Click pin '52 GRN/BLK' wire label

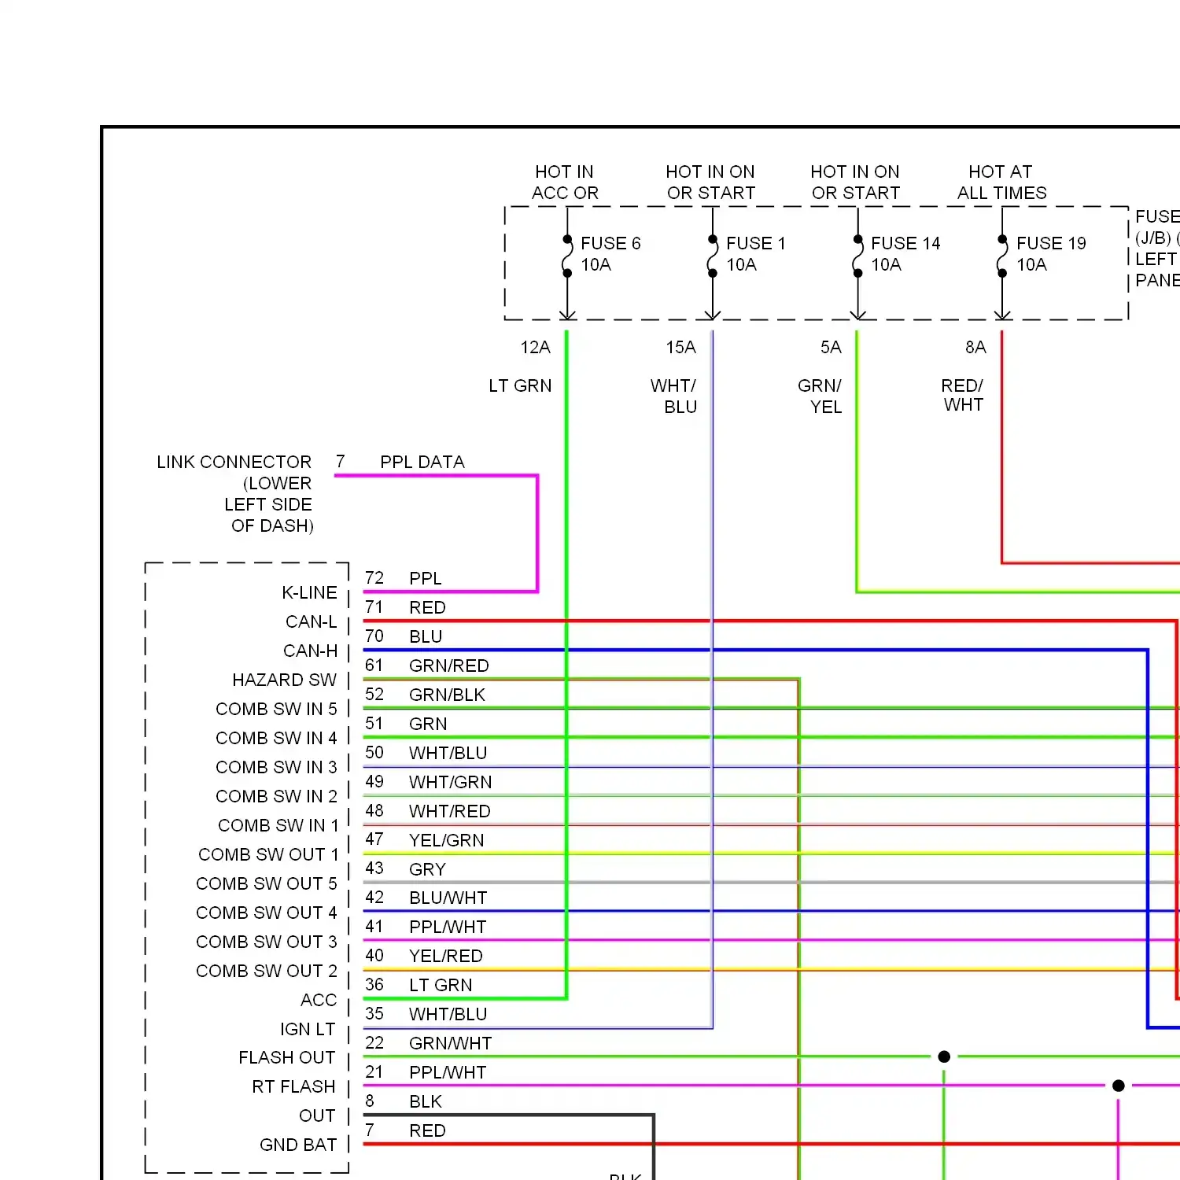coord(425,695)
